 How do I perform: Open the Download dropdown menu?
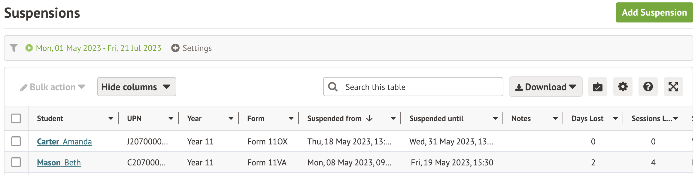(545, 87)
